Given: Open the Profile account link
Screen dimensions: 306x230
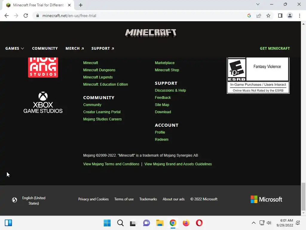Looking at the screenshot, I should tap(160, 132).
